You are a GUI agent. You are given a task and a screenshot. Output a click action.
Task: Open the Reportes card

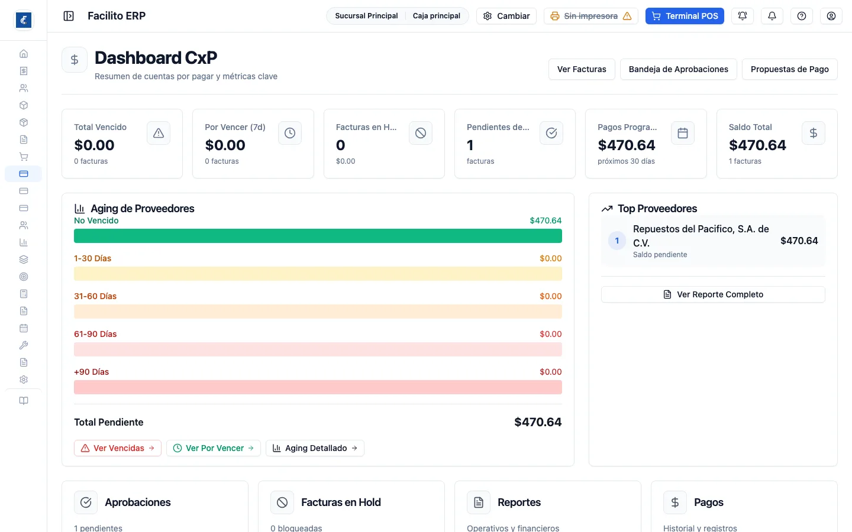[x=548, y=507]
